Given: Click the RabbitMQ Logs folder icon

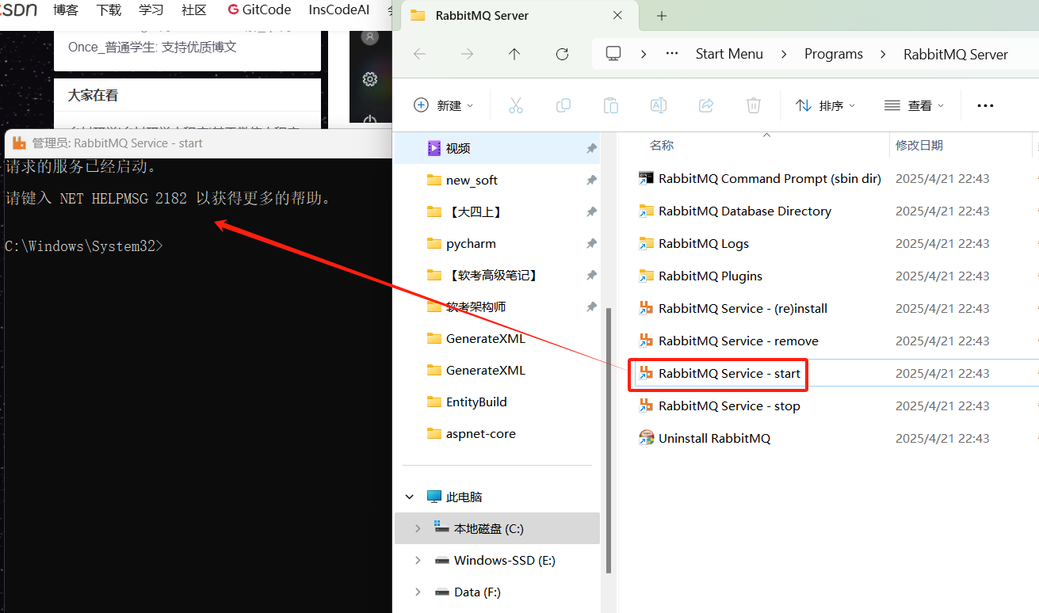Looking at the screenshot, I should pos(647,243).
